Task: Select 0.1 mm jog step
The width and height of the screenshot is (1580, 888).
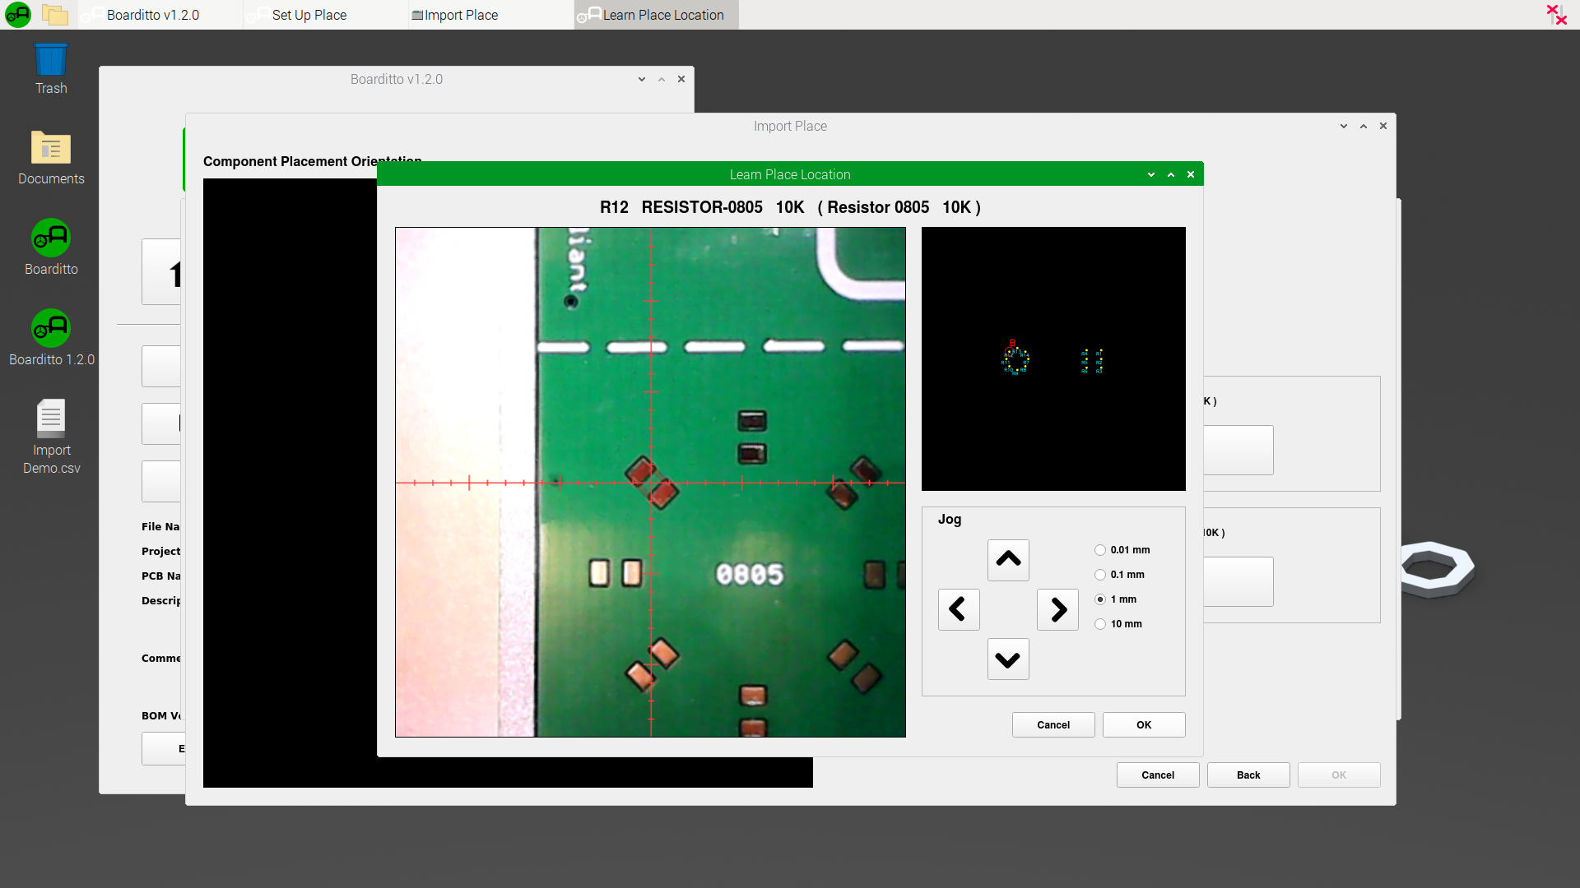Action: point(1100,575)
